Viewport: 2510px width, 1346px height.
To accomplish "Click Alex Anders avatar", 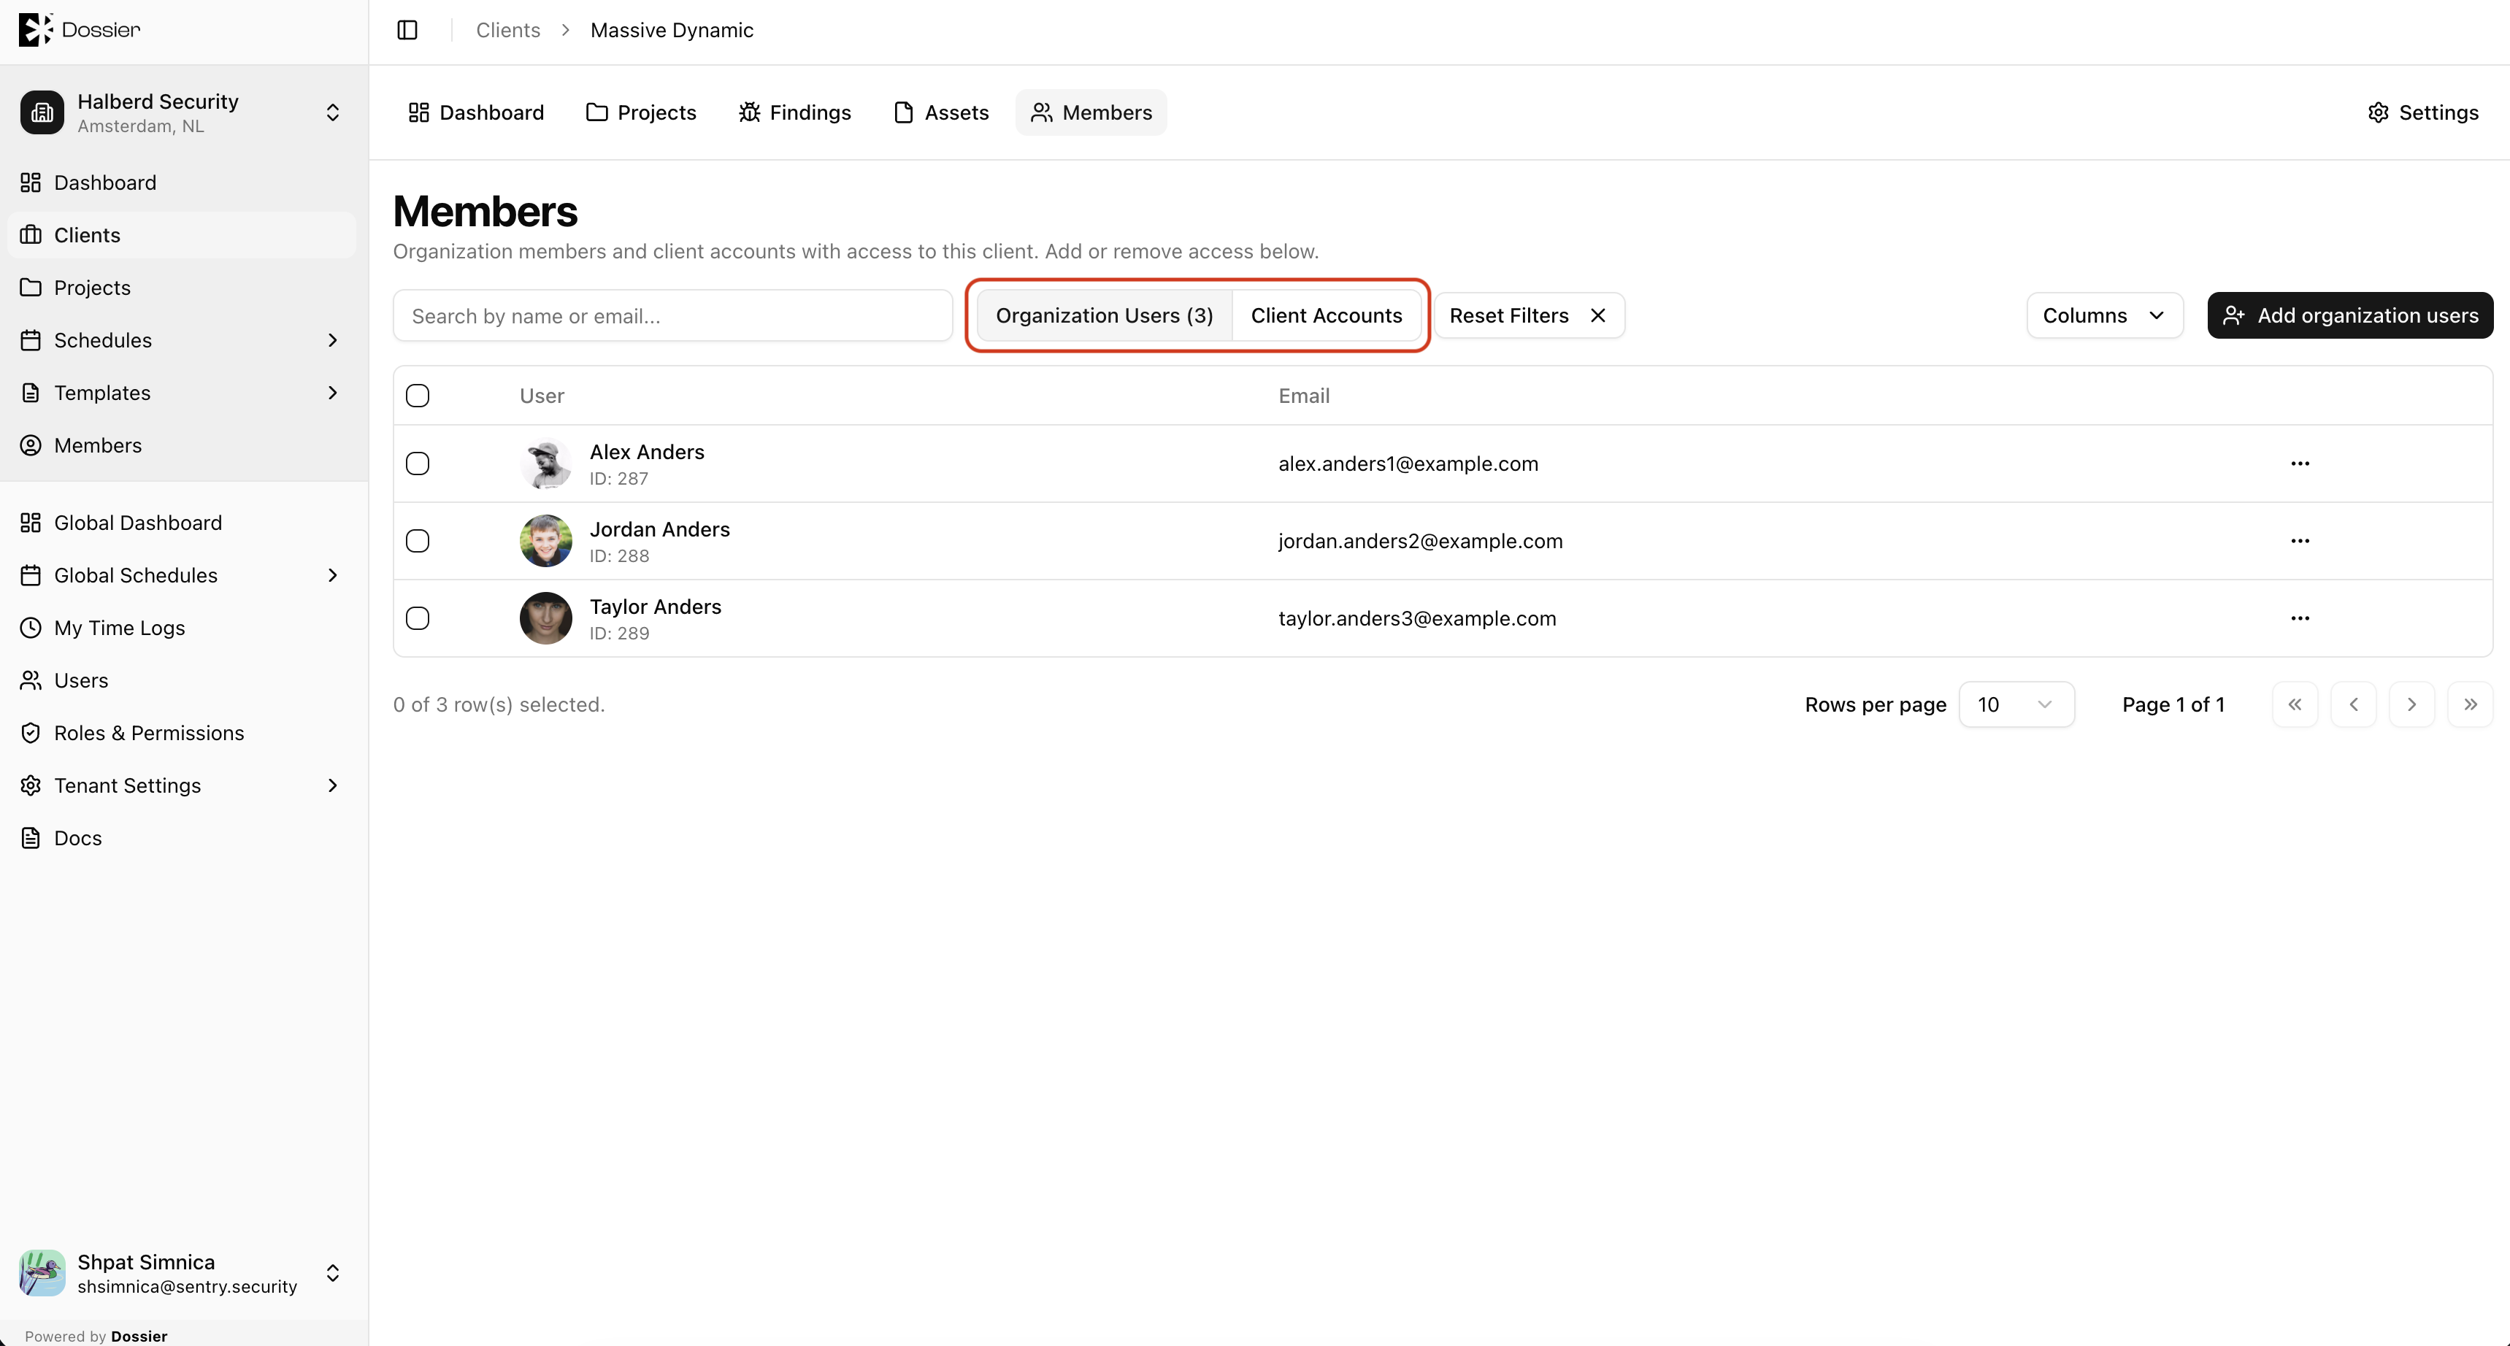I will click(545, 464).
